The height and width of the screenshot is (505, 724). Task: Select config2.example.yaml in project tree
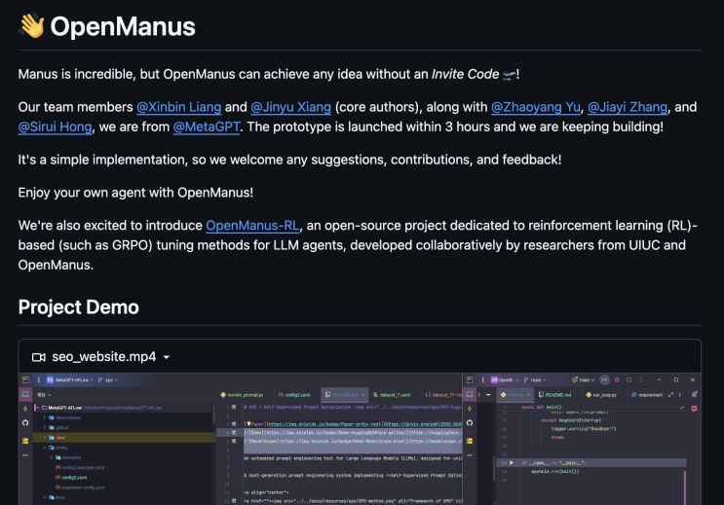pos(80,468)
